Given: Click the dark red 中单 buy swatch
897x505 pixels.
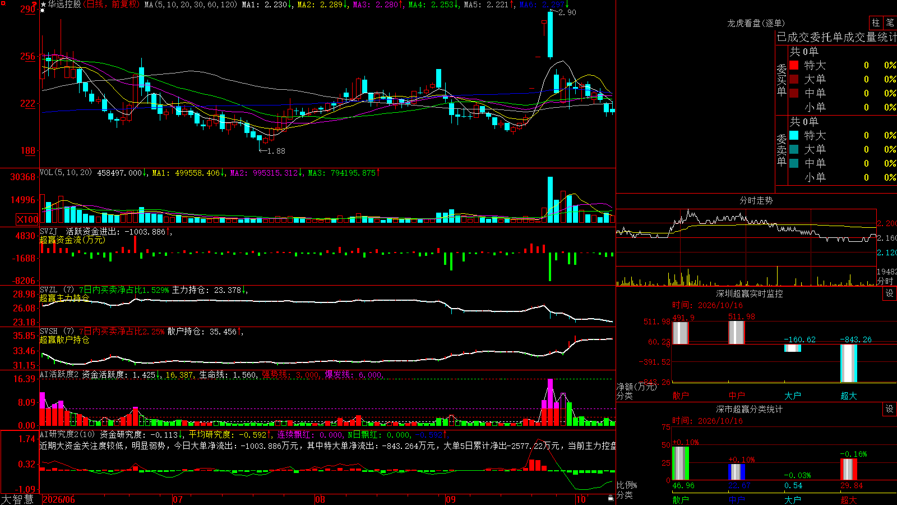Looking at the screenshot, I should point(794,93).
